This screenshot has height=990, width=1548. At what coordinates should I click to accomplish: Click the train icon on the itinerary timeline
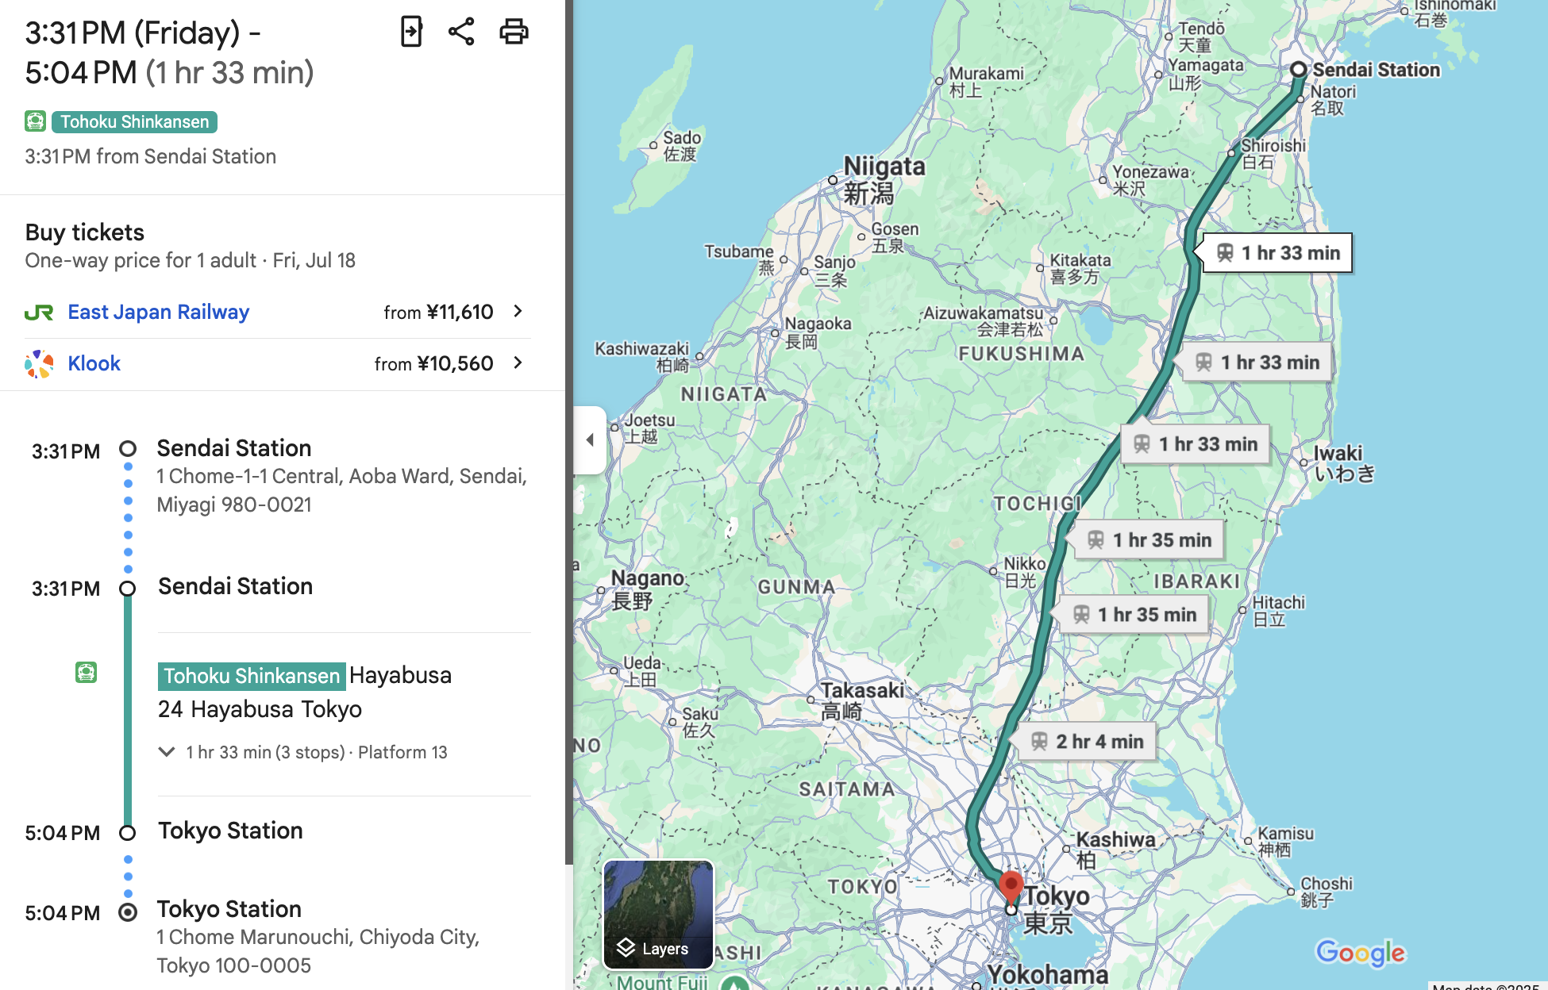87,673
